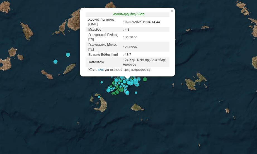Select the isolated green earthquake marker right of cluster
The height and width of the screenshot is (154, 257).
[x=145, y=79]
